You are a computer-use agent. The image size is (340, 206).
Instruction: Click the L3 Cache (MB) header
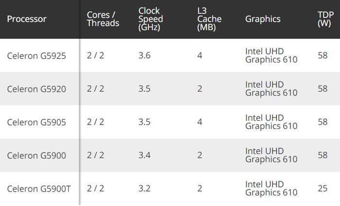click(209, 19)
